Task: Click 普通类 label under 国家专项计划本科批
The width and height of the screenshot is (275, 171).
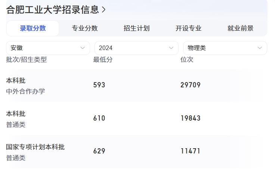Action: pos(16,158)
